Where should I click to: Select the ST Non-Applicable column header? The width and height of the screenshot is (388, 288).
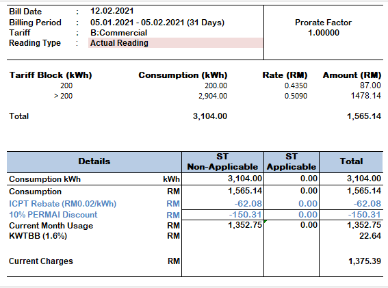[x=222, y=162]
